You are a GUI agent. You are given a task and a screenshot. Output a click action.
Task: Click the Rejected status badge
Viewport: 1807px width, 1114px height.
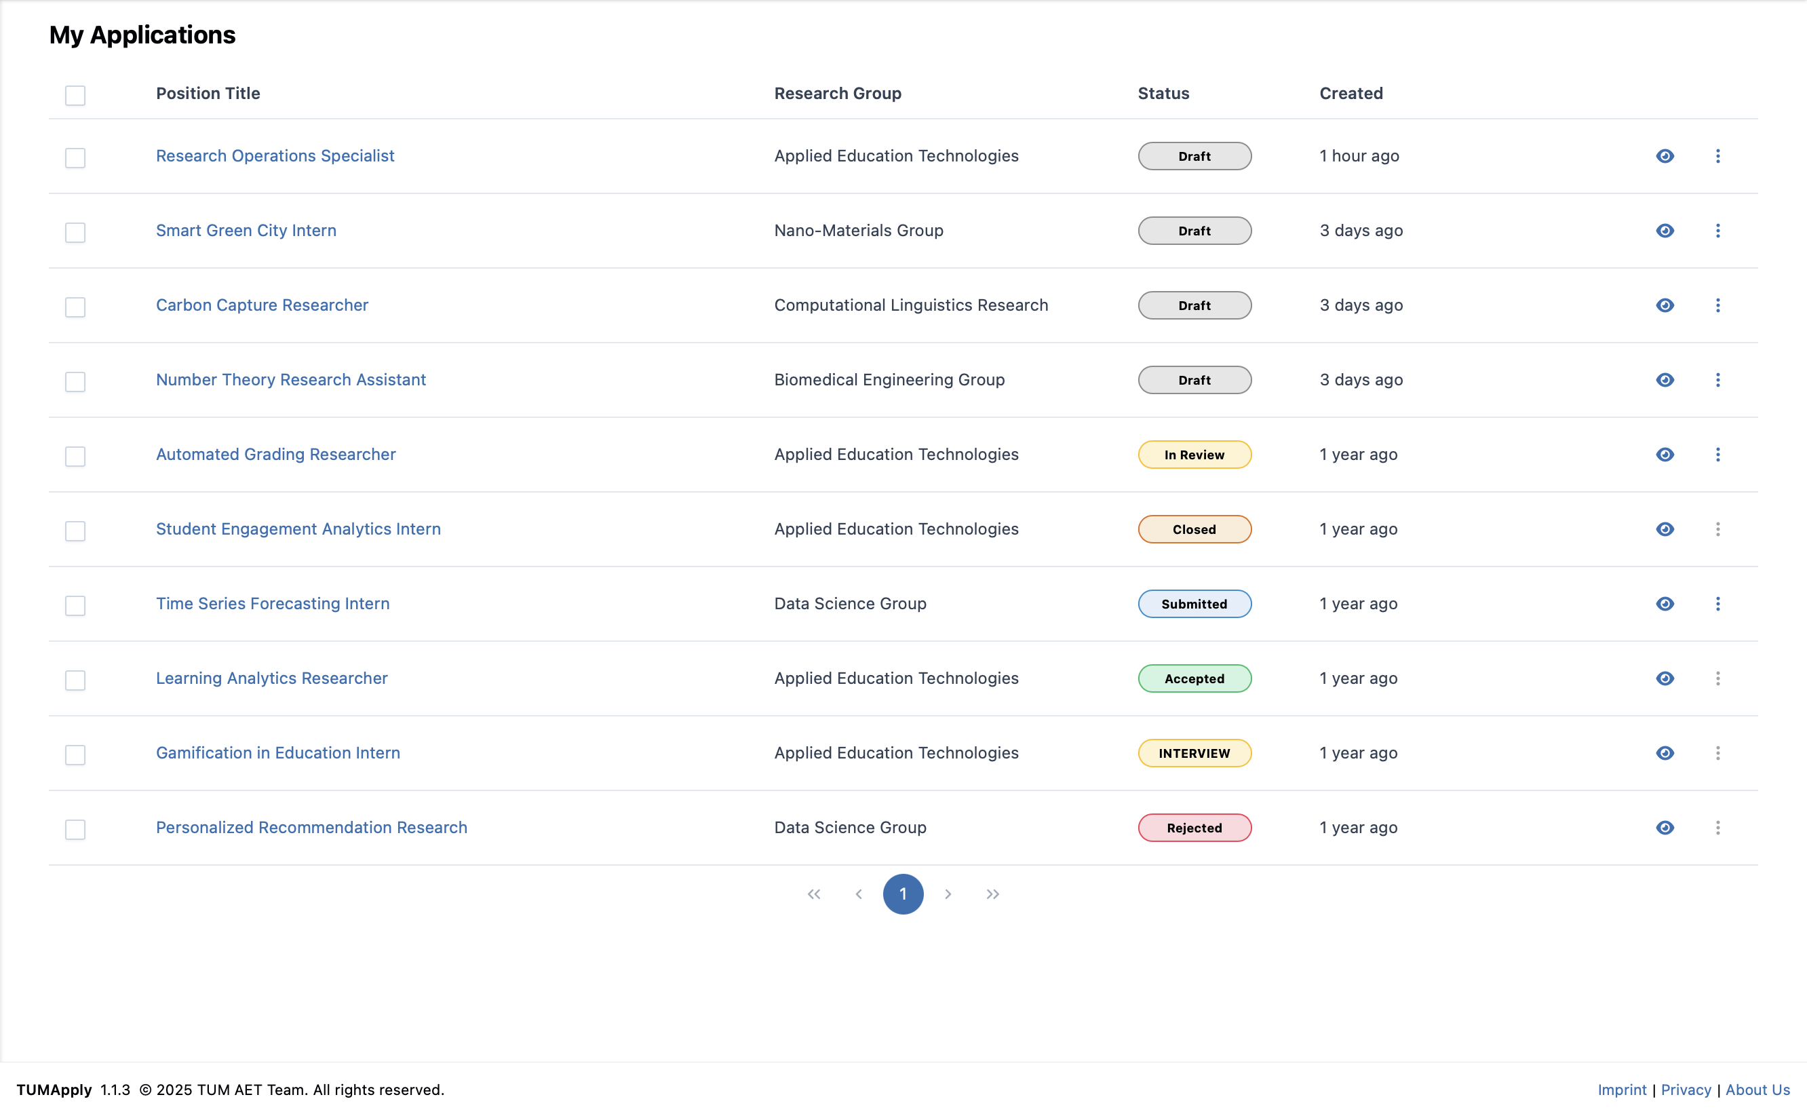point(1193,828)
